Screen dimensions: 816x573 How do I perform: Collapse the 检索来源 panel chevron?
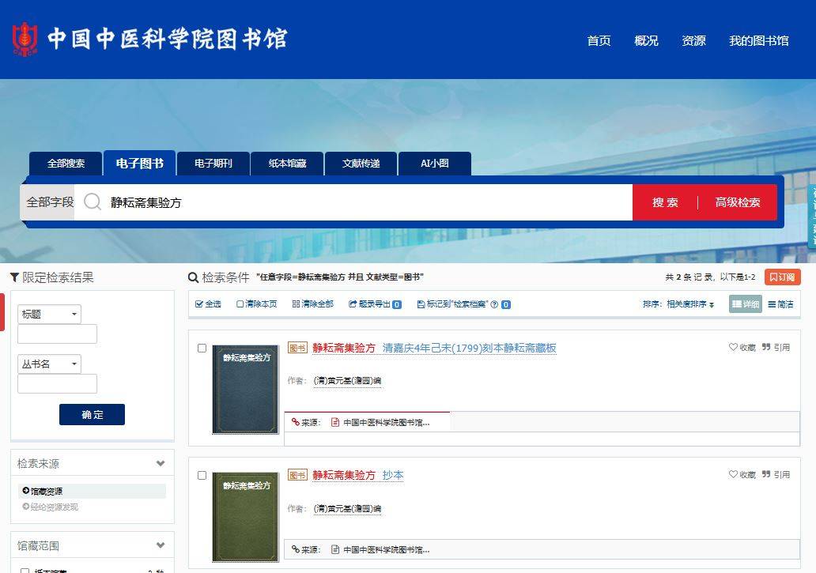point(161,464)
